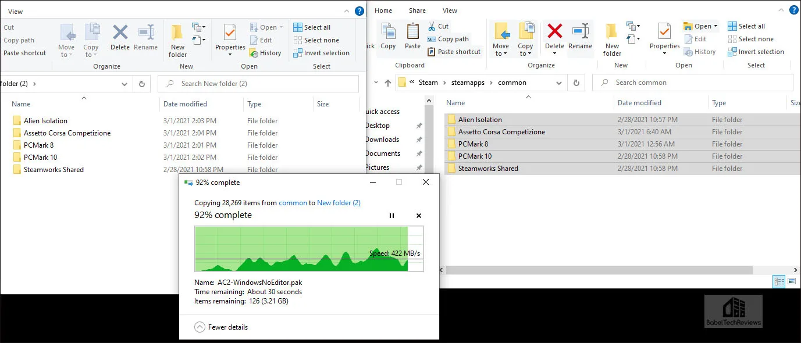Viewport: 801px width, 343px height.
Task: Click Invert selection in left window
Action: point(322,53)
